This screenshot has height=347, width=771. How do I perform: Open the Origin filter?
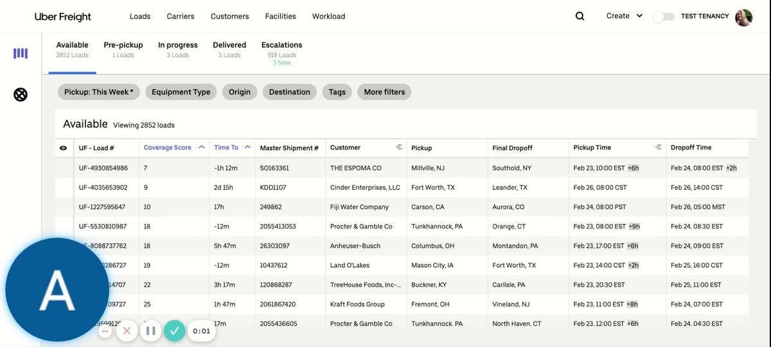[240, 92]
